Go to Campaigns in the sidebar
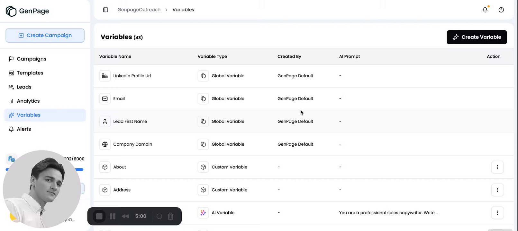 (x=31, y=59)
